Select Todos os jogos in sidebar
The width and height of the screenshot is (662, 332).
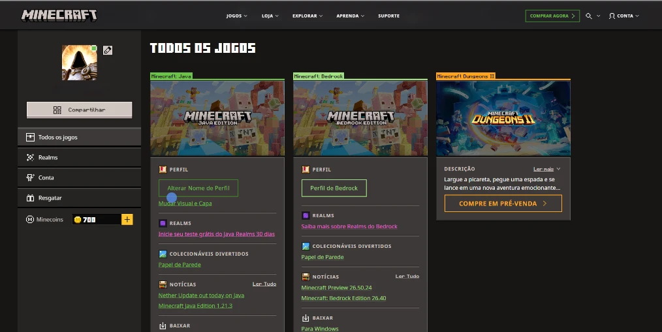coord(80,137)
